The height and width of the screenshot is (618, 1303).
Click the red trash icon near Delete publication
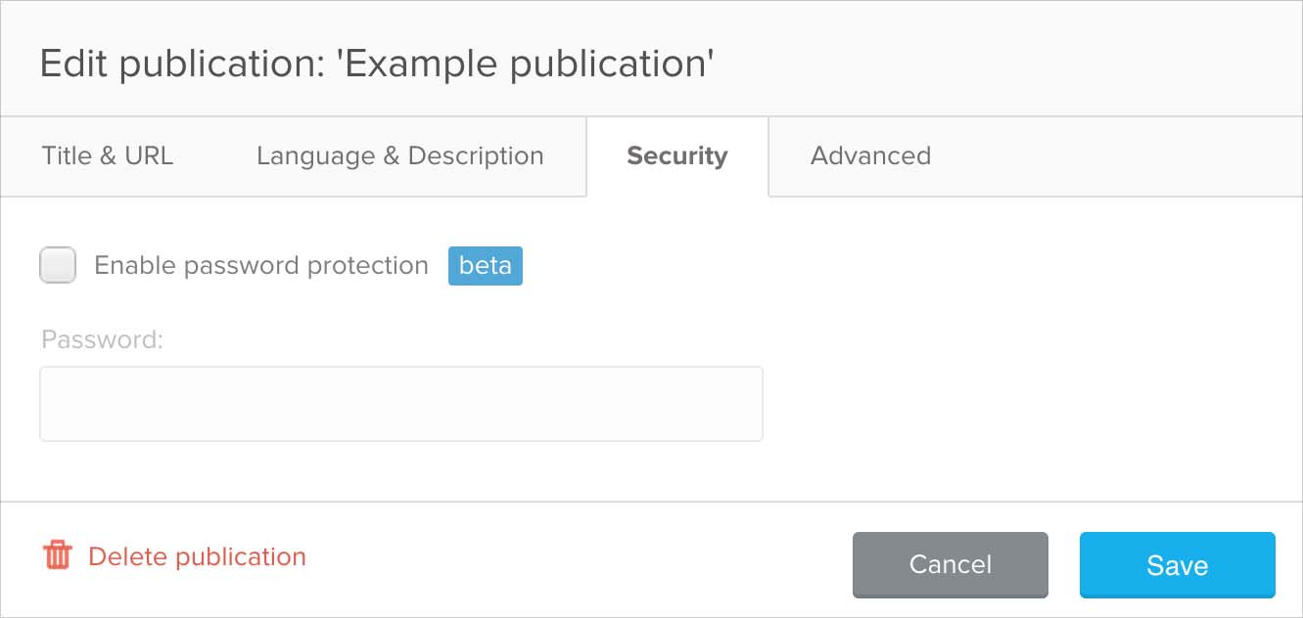pyautogui.click(x=58, y=556)
